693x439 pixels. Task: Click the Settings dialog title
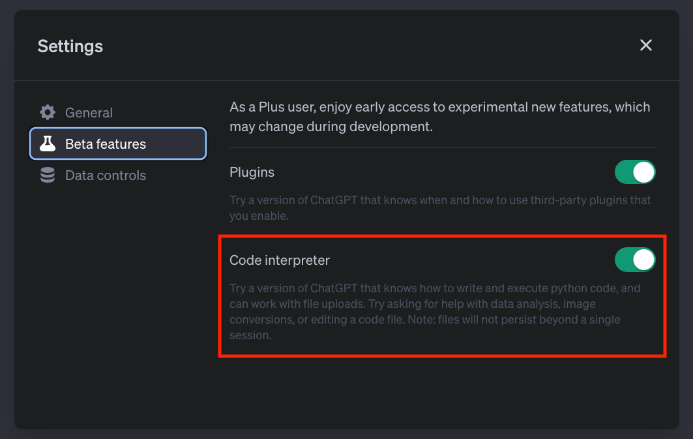(x=70, y=46)
